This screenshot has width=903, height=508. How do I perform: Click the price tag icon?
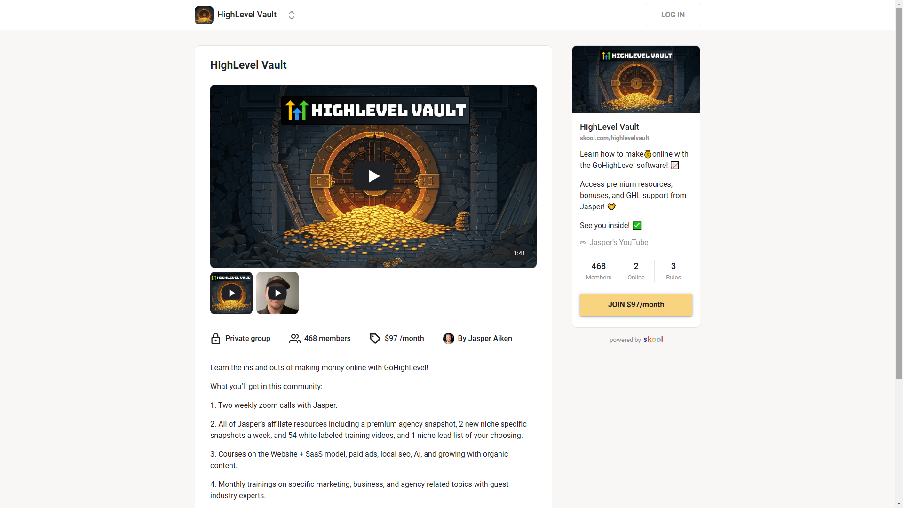tap(375, 339)
